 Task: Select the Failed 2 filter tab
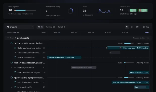61,27
